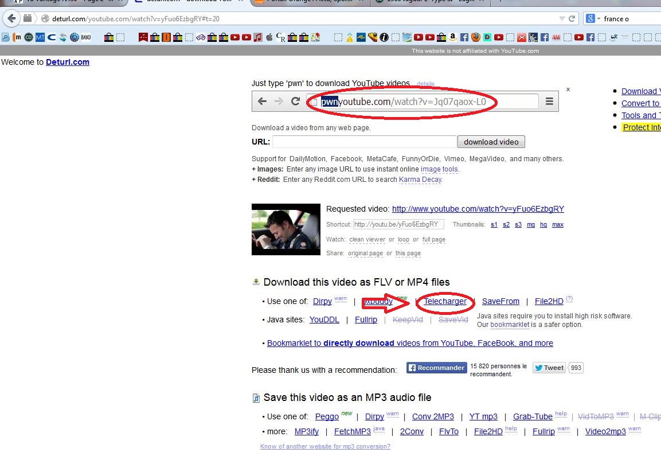The height and width of the screenshot is (452, 661).
Task: Open the image tools link
Action: (439, 169)
